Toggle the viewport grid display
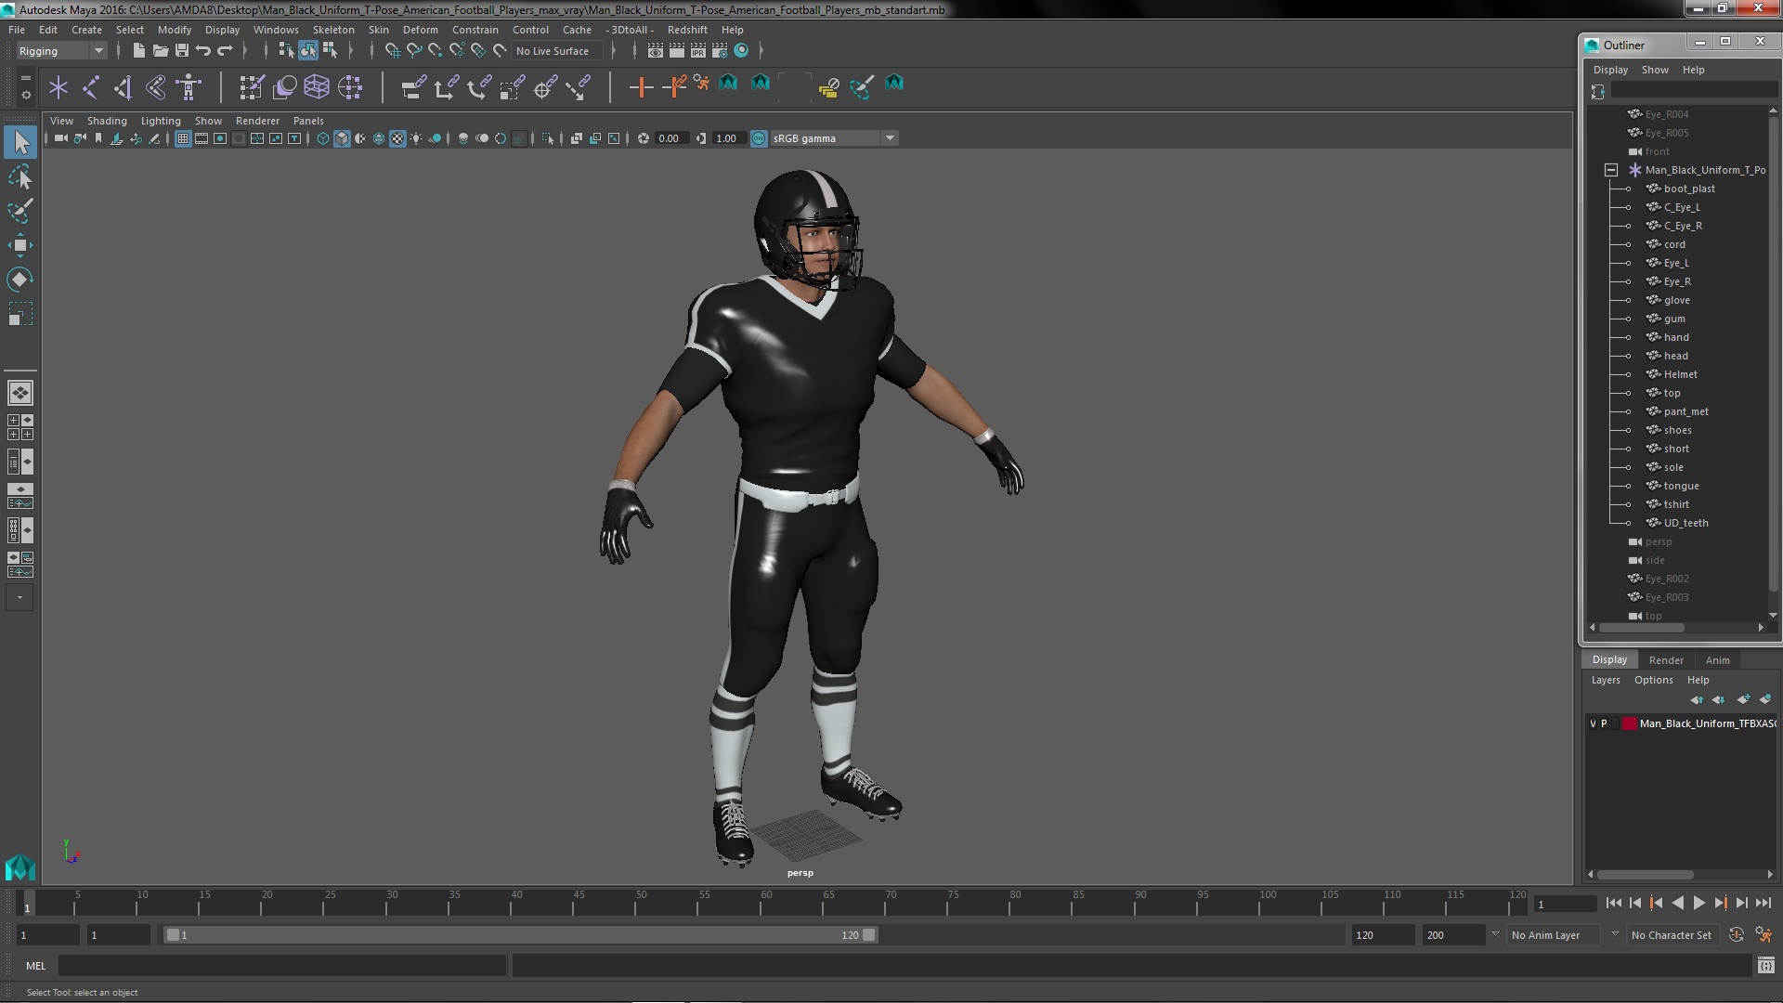 (x=183, y=138)
